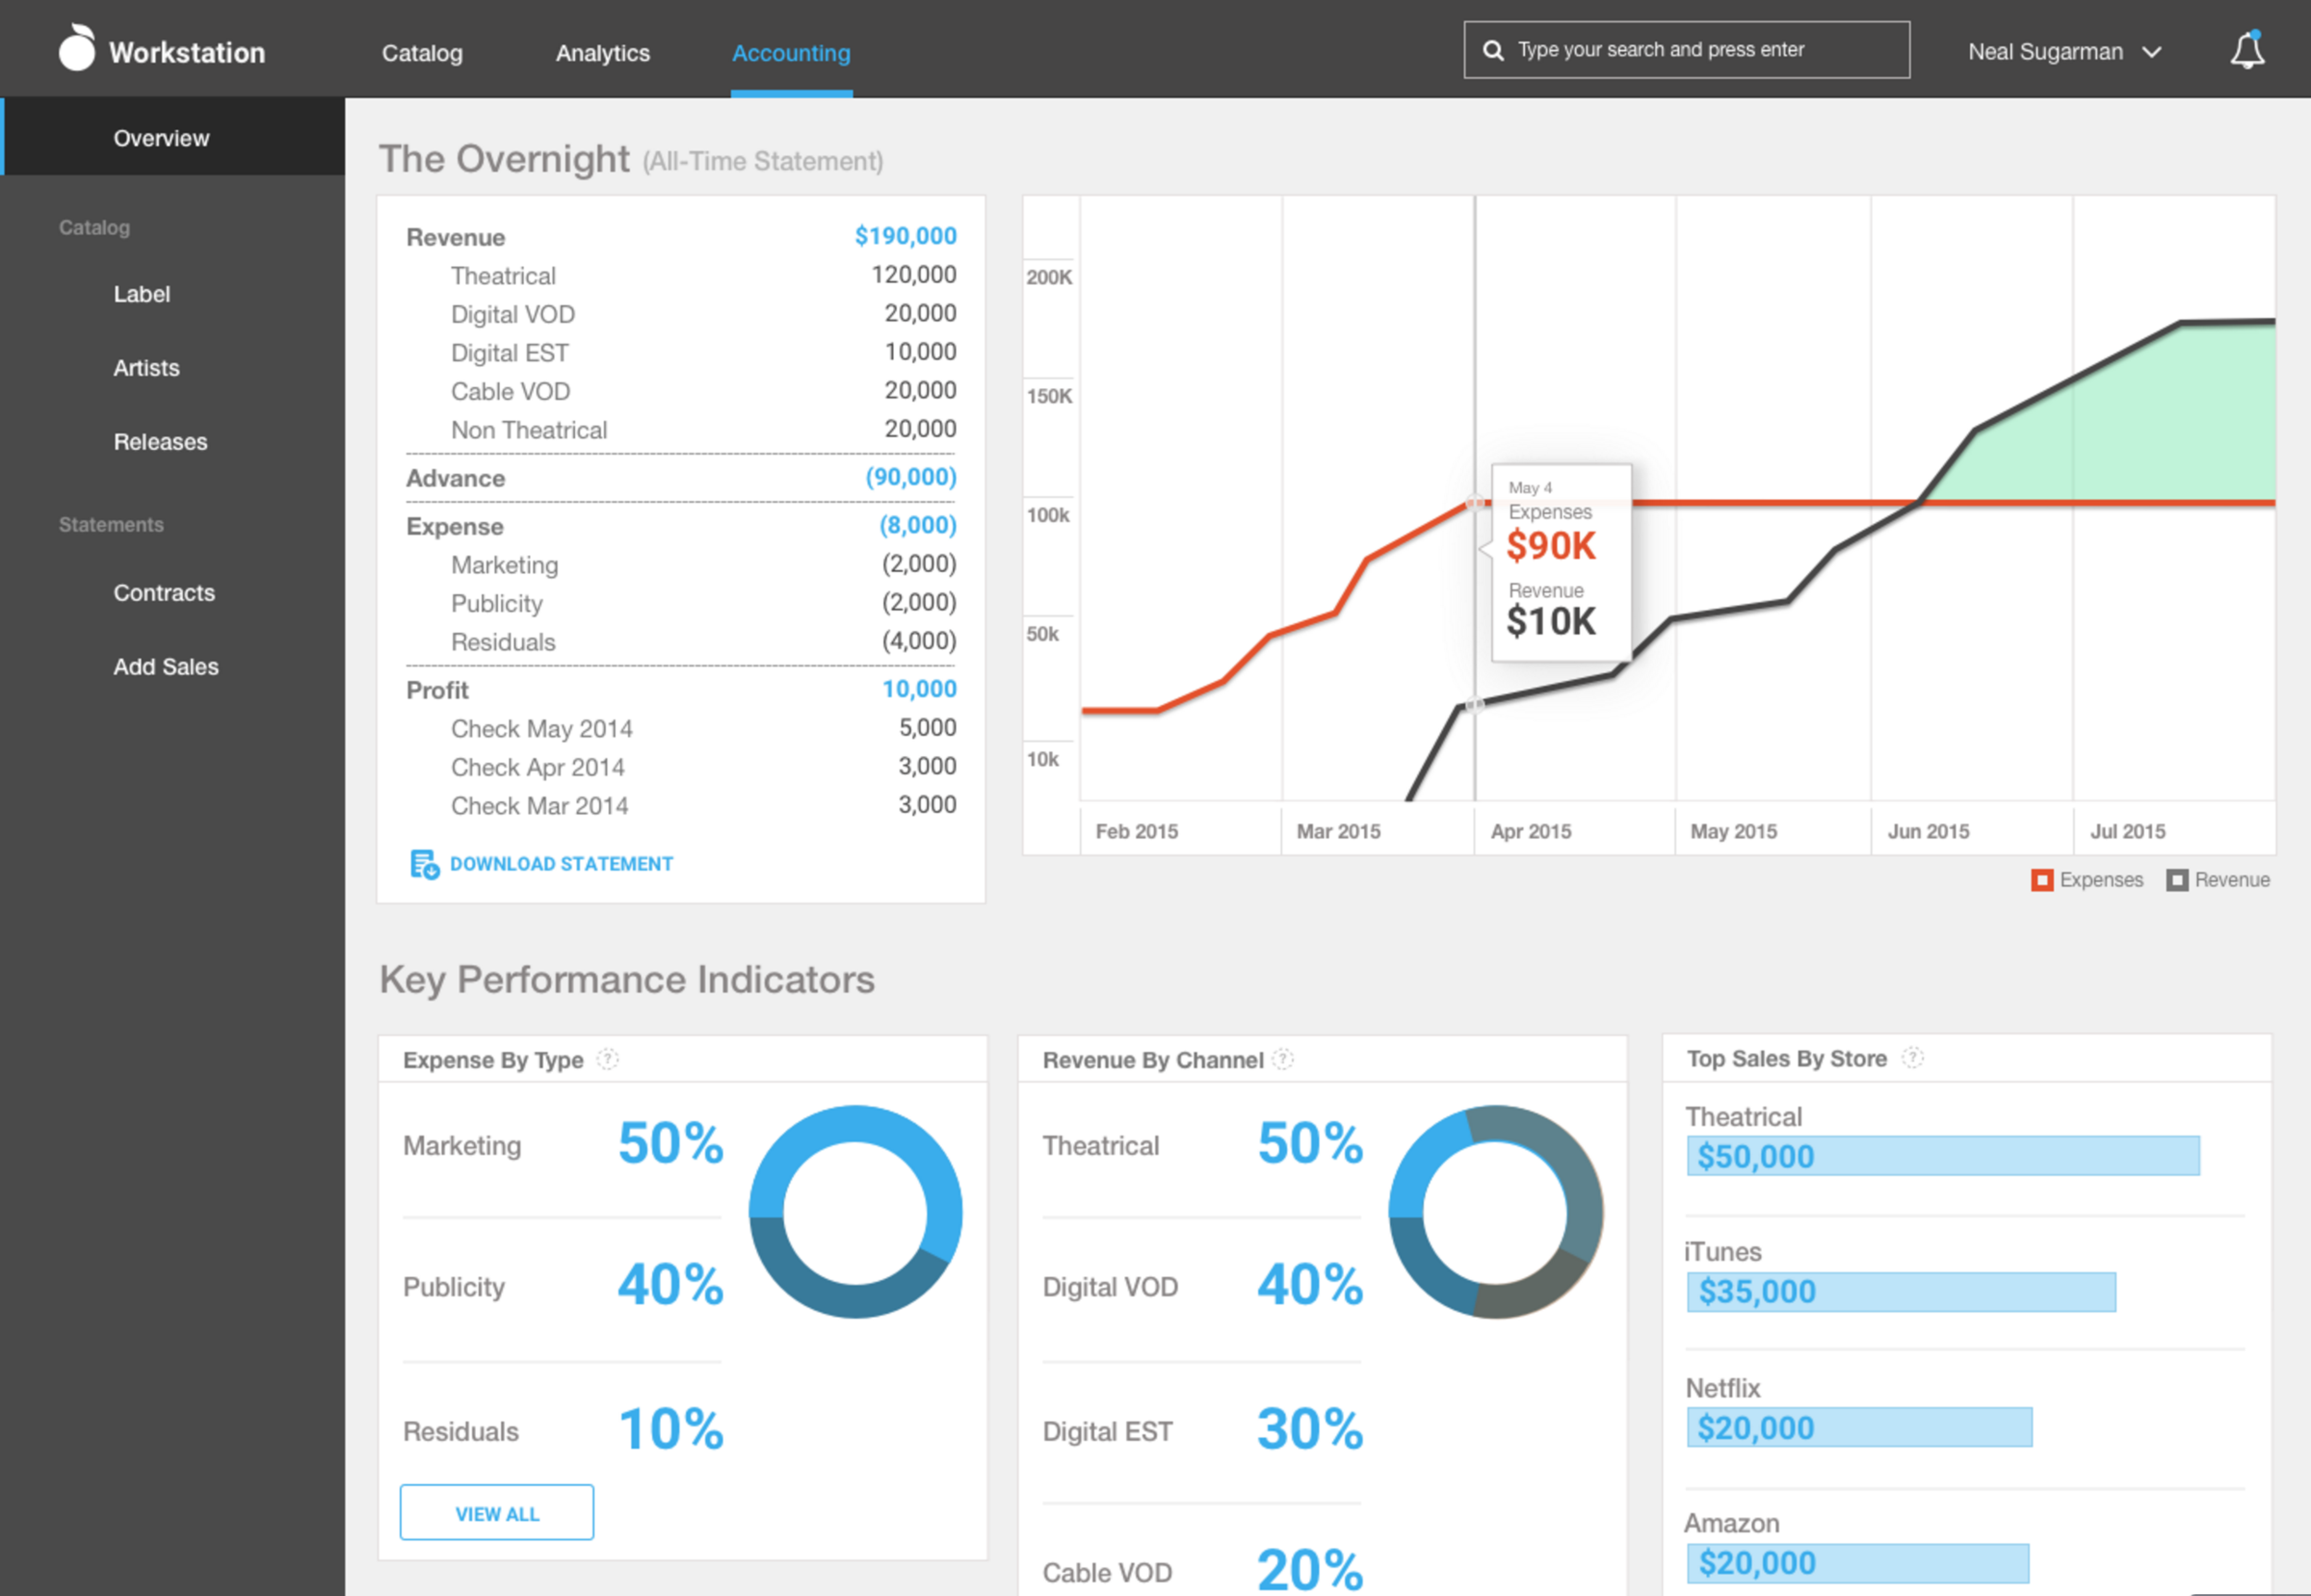2311x1596 pixels.
Task: Click the $190,000 revenue total
Action: (905, 236)
